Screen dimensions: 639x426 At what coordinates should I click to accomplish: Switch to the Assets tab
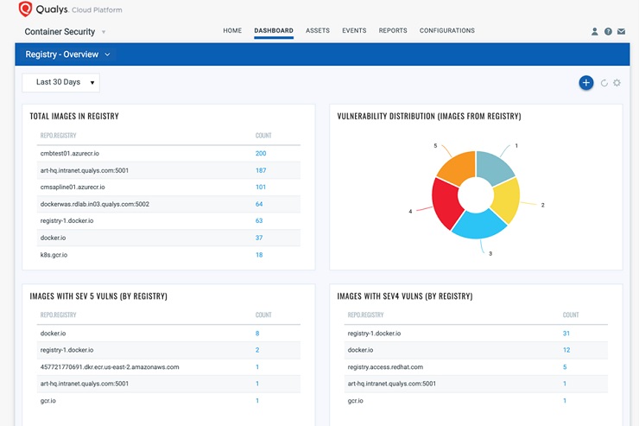[x=317, y=31]
